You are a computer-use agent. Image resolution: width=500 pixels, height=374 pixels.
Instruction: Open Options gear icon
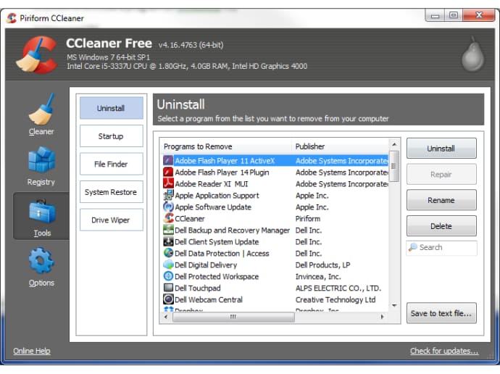41,262
